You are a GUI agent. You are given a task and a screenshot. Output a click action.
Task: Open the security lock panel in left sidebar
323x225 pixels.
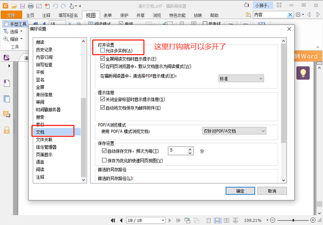click(7, 130)
